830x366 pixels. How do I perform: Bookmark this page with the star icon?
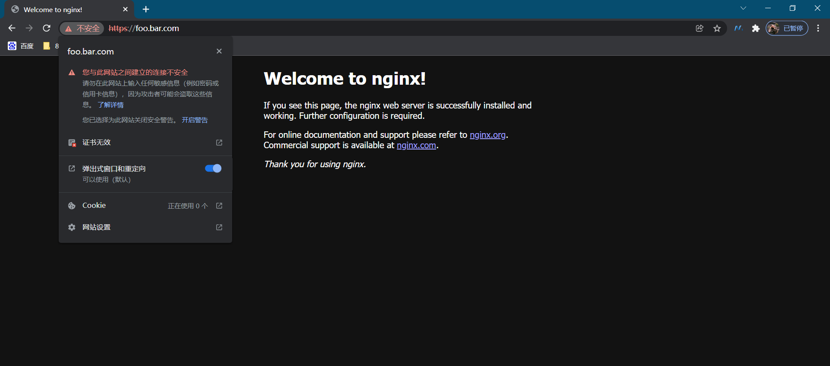click(x=717, y=28)
